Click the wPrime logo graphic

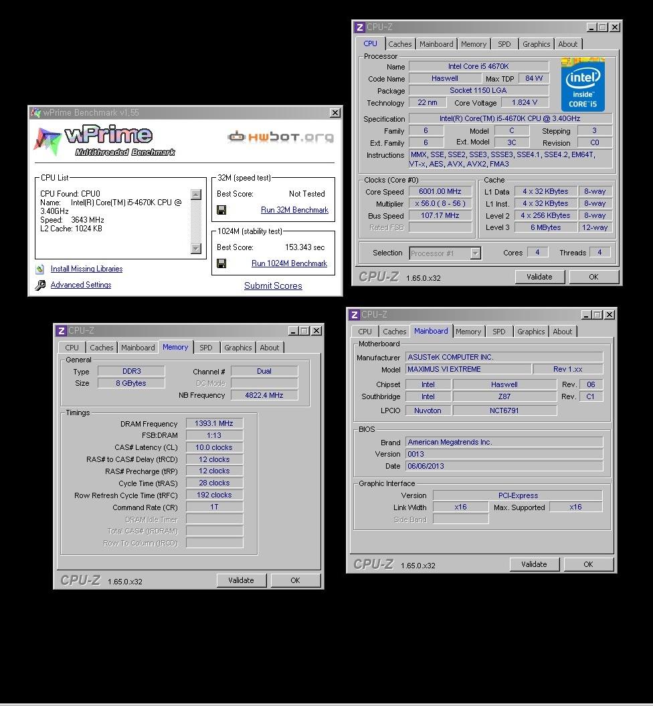tap(104, 140)
